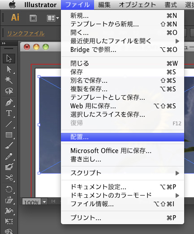Select the Magic Wand tool
This screenshot has width=194, height=234.
coord(9,80)
